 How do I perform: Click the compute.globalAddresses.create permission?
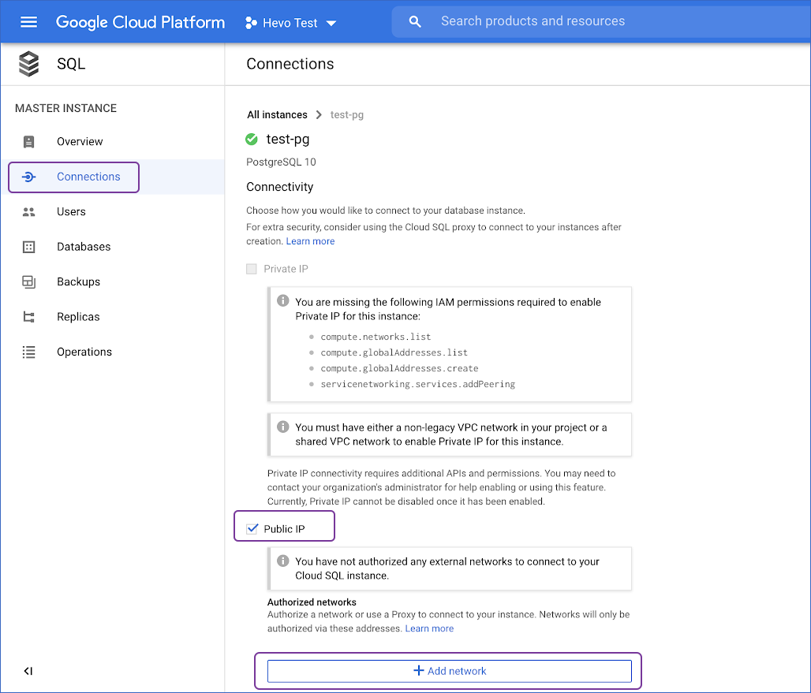[x=399, y=368]
